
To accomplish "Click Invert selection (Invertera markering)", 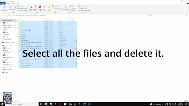I will pos(84,10).
